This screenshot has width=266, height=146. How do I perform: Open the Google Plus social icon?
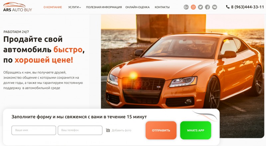coord(186,7)
